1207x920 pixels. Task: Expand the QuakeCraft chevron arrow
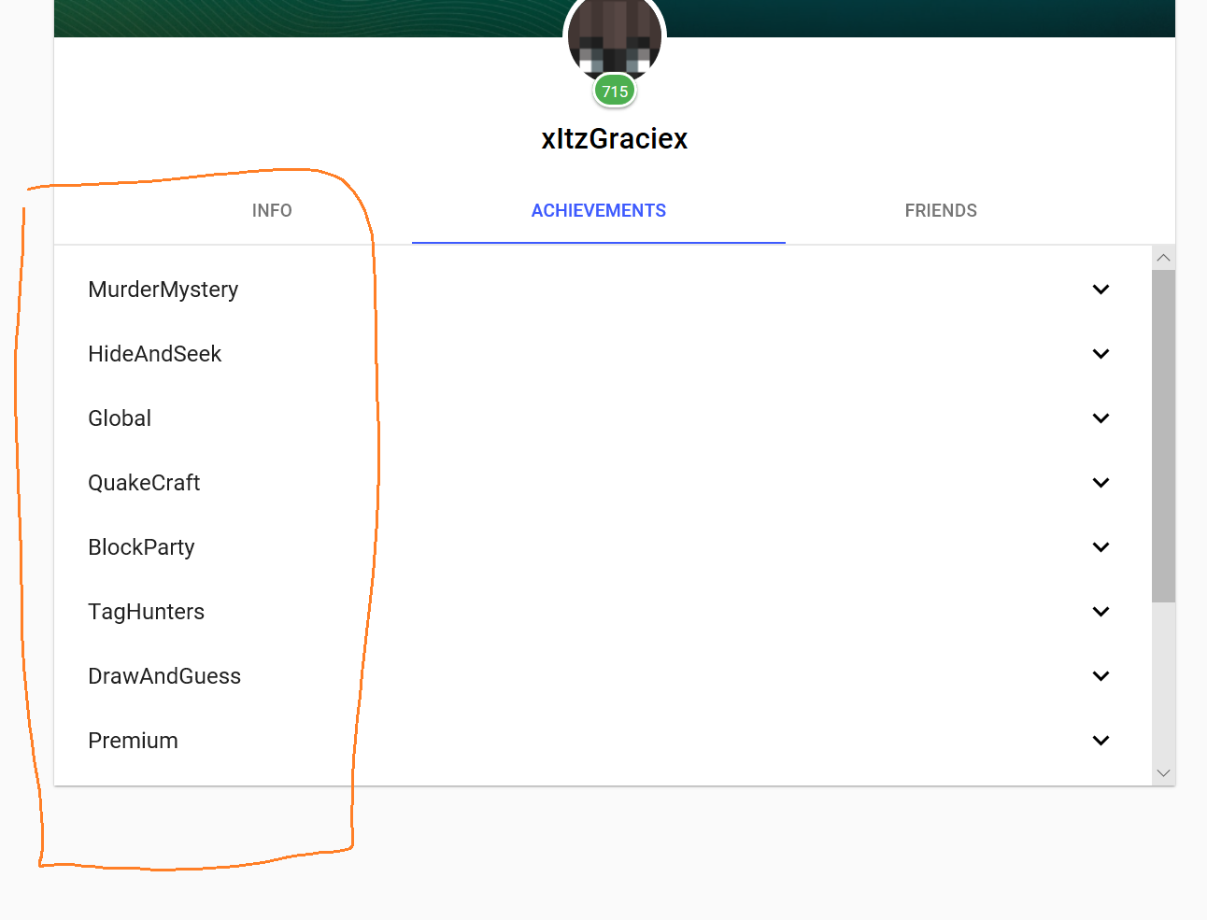[x=1101, y=483]
